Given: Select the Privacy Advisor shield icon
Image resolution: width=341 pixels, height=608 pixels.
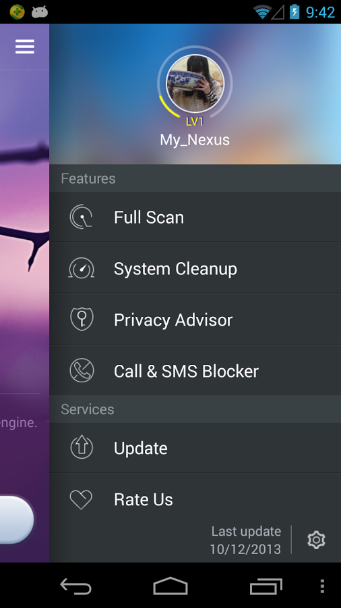Looking at the screenshot, I should (x=82, y=320).
